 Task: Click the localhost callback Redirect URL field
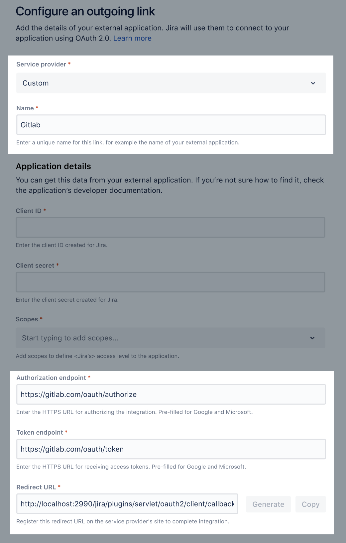click(x=127, y=504)
